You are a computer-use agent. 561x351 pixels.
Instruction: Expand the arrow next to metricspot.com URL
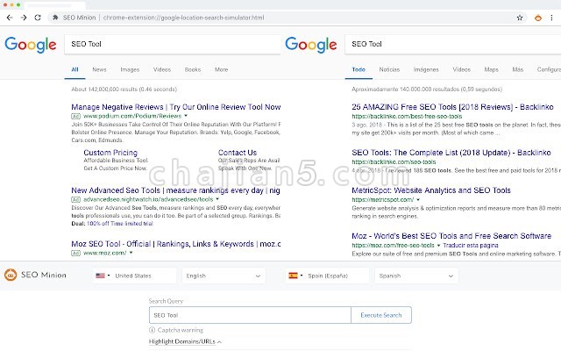pos(418,199)
